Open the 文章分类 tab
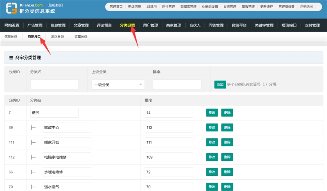The width and height of the screenshot is (327, 191). coord(81,37)
